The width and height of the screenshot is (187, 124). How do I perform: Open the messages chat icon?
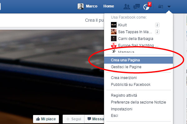137,7
